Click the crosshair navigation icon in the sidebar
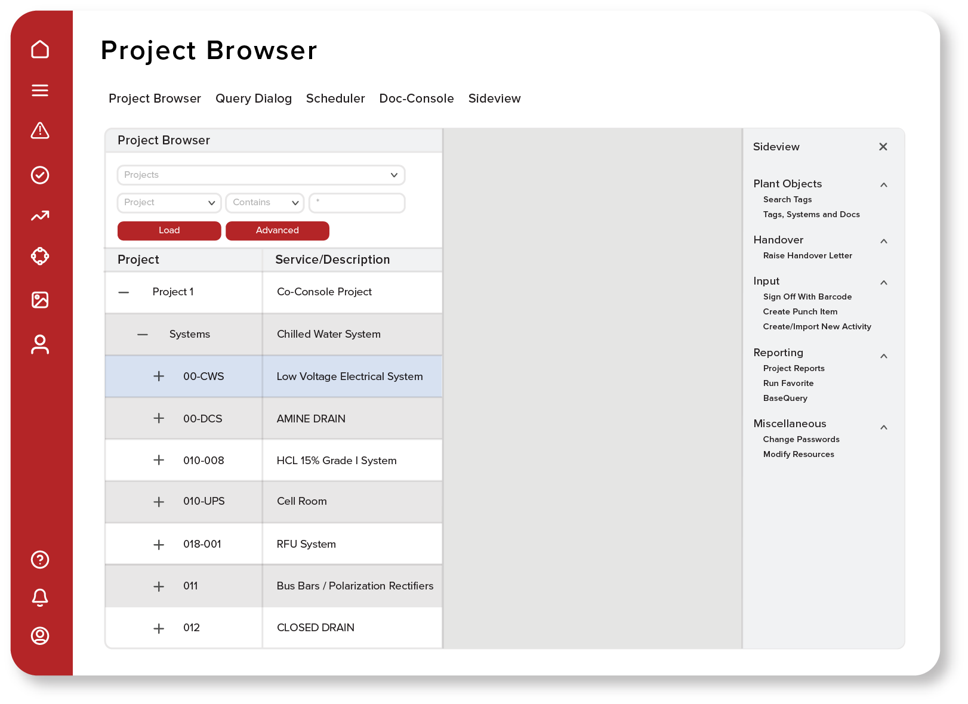 pyautogui.click(x=40, y=256)
